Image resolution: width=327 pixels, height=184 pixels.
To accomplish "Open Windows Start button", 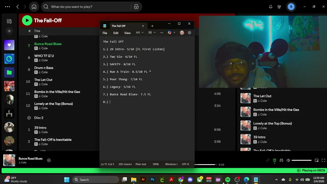I will click(x=67, y=180).
